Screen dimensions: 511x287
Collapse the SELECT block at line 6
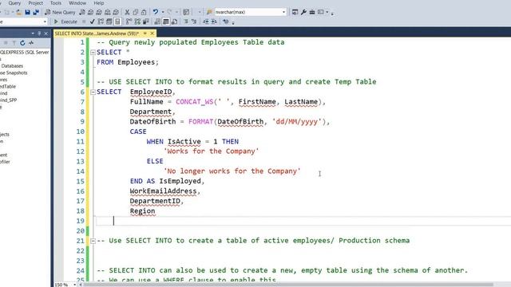click(x=93, y=92)
